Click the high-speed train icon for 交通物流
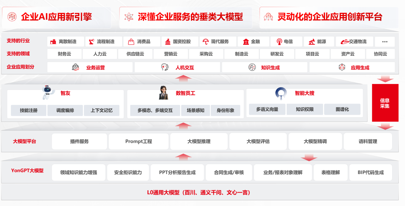Screen dimensions: 405x206 345,42
